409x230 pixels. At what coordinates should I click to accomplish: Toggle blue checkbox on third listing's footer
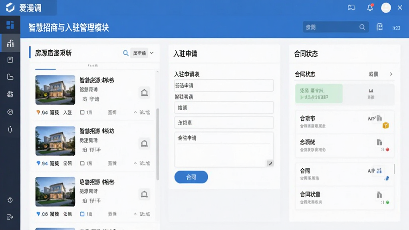click(x=82, y=214)
